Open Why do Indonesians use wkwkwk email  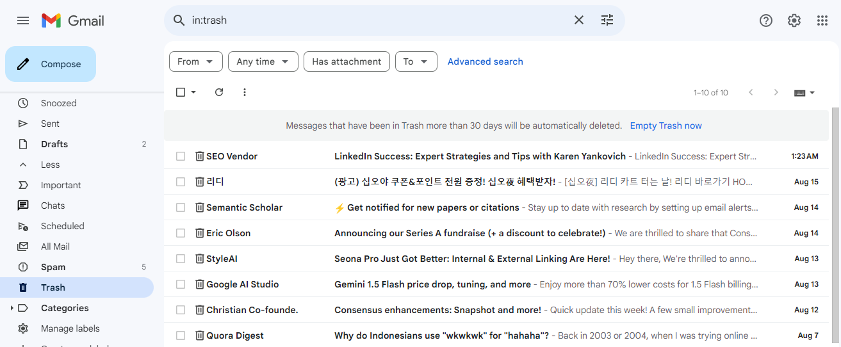pyautogui.click(x=497, y=335)
